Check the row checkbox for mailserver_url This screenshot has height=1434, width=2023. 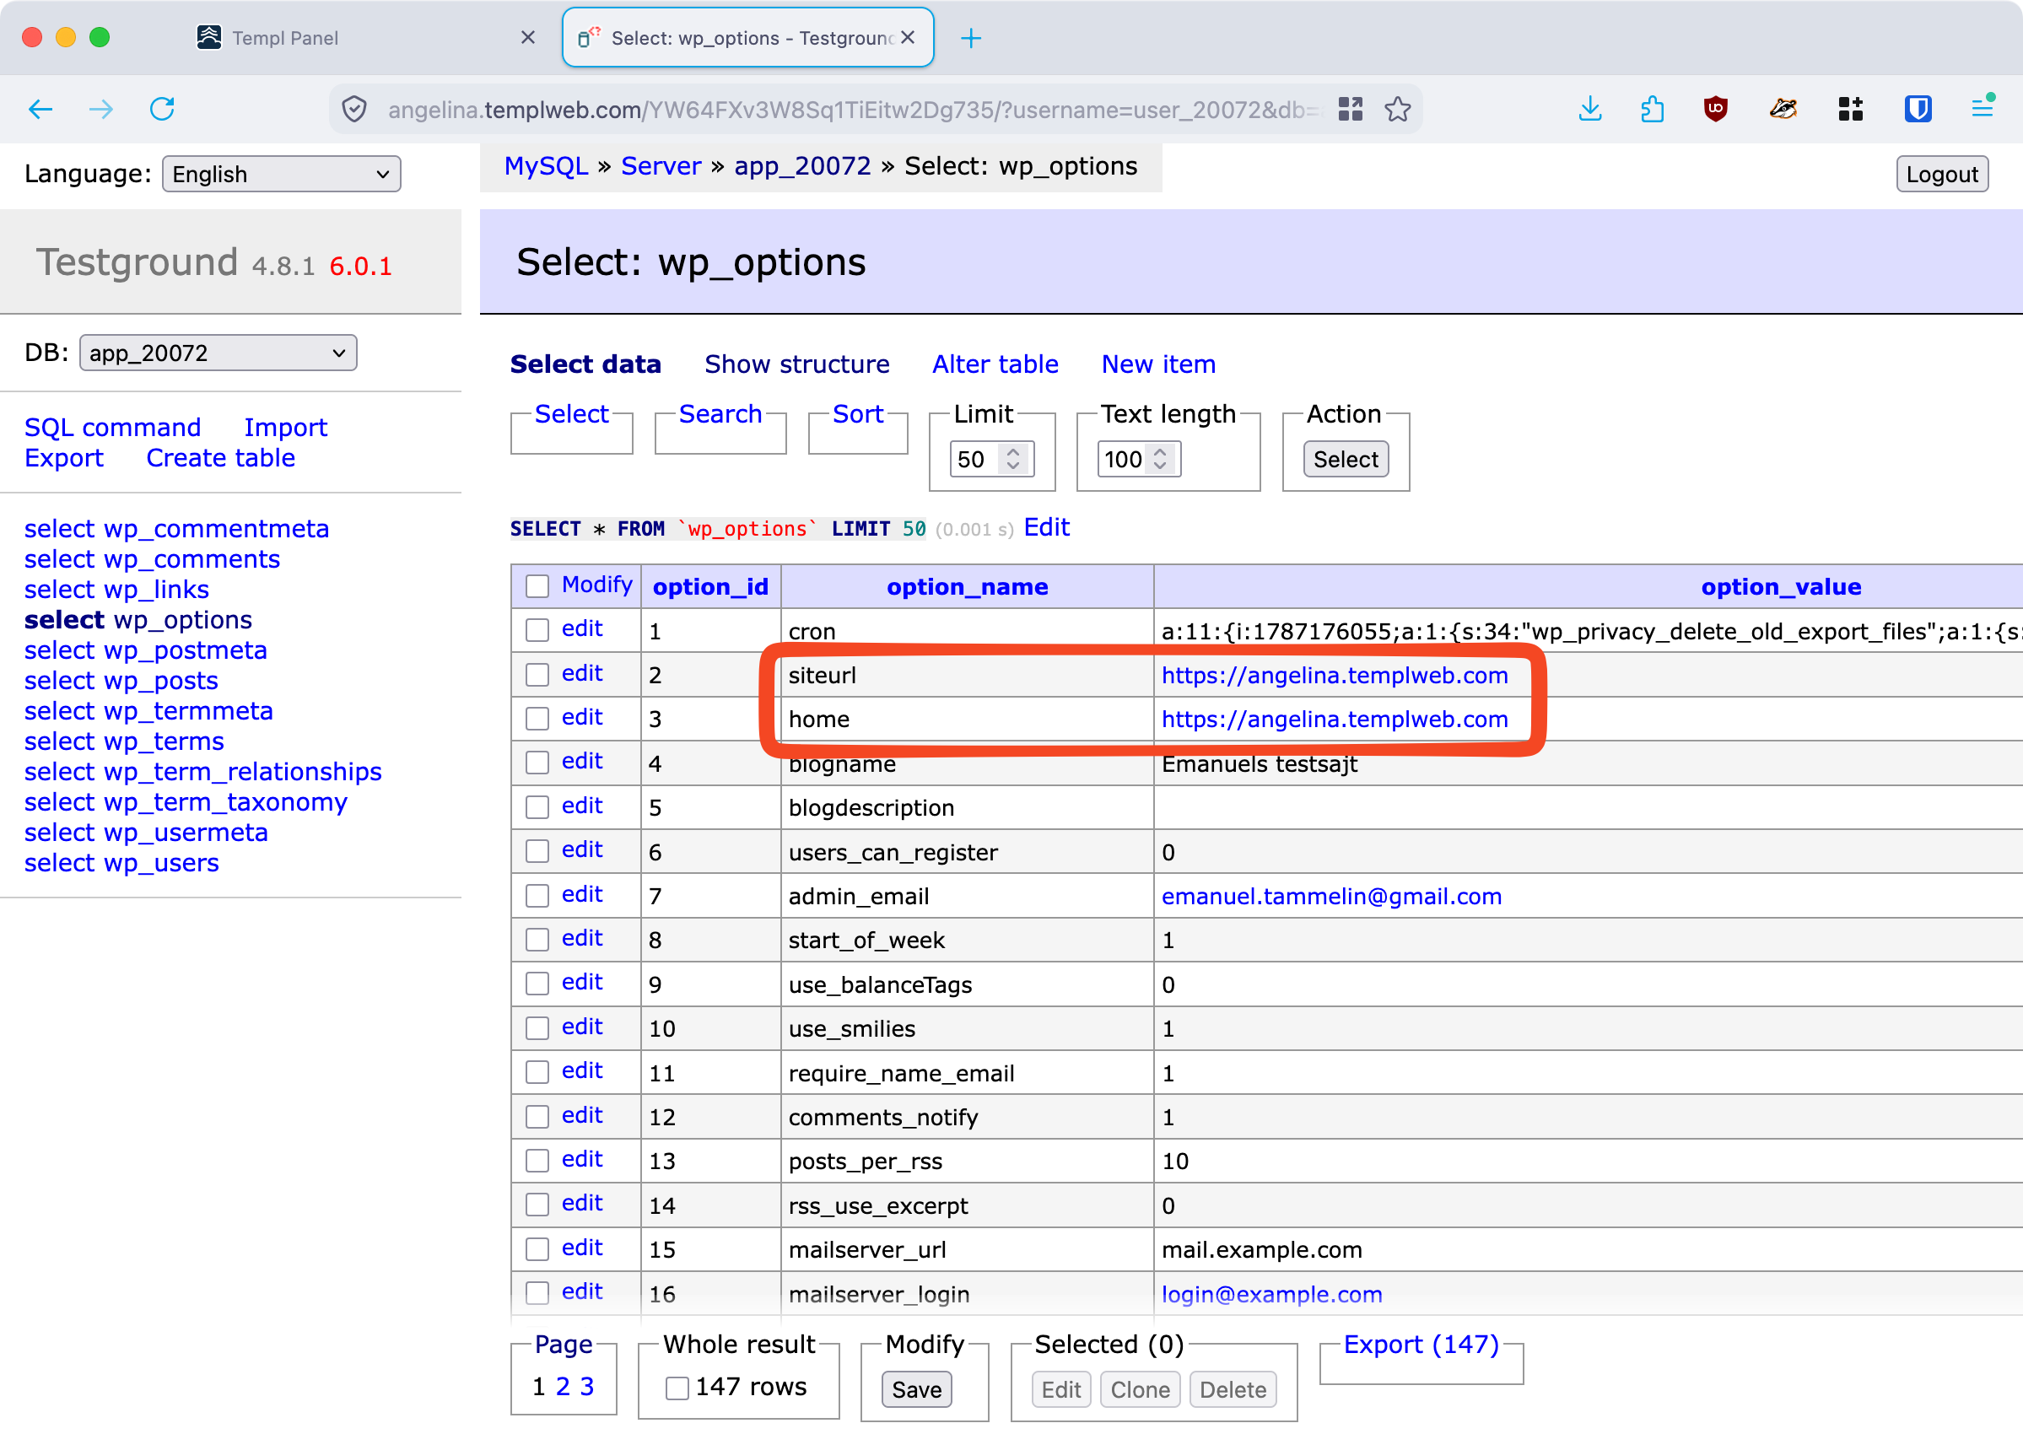point(537,1248)
